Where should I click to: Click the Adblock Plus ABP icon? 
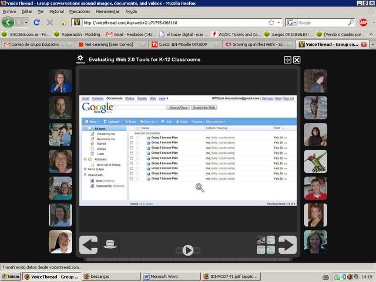pyautogui.click(x=364, y=22)
